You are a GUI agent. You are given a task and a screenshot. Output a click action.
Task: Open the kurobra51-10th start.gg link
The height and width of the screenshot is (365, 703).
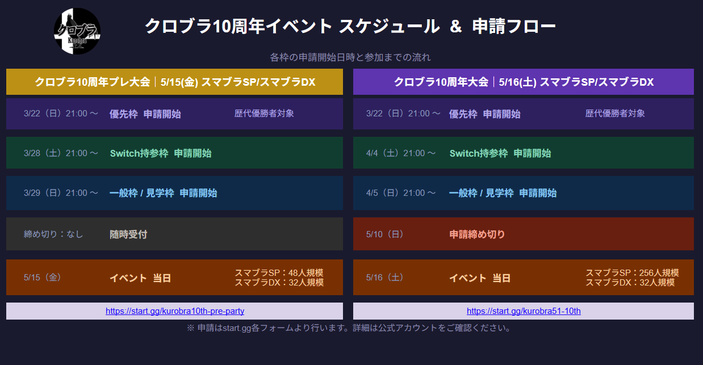[x=524, y=311]
